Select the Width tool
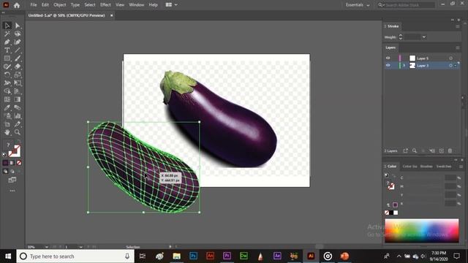The width and height of the screenshot is (468, 263). pos(7,83)
